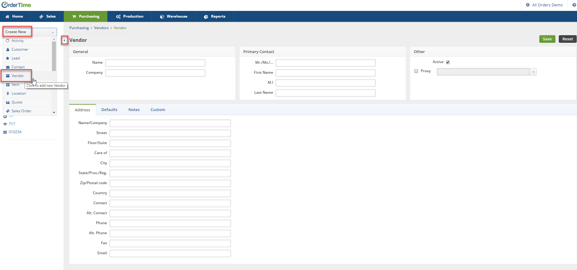Open the help question mark icon
The image size is (577, 270).
(574, 5)
